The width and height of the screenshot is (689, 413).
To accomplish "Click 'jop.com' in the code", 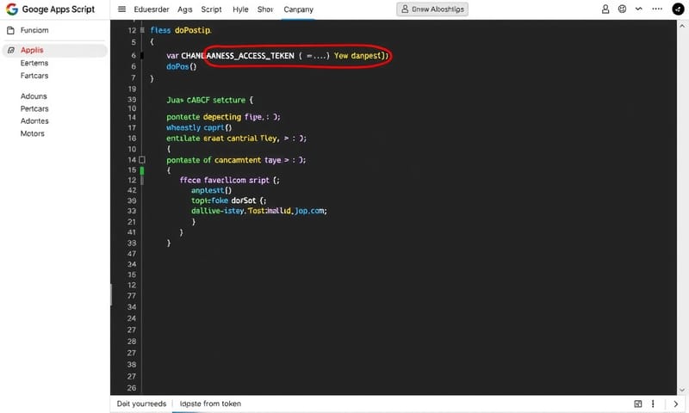I will coord(310,211).
